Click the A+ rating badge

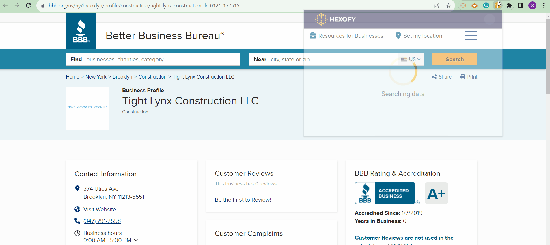(x=436, y=193)
